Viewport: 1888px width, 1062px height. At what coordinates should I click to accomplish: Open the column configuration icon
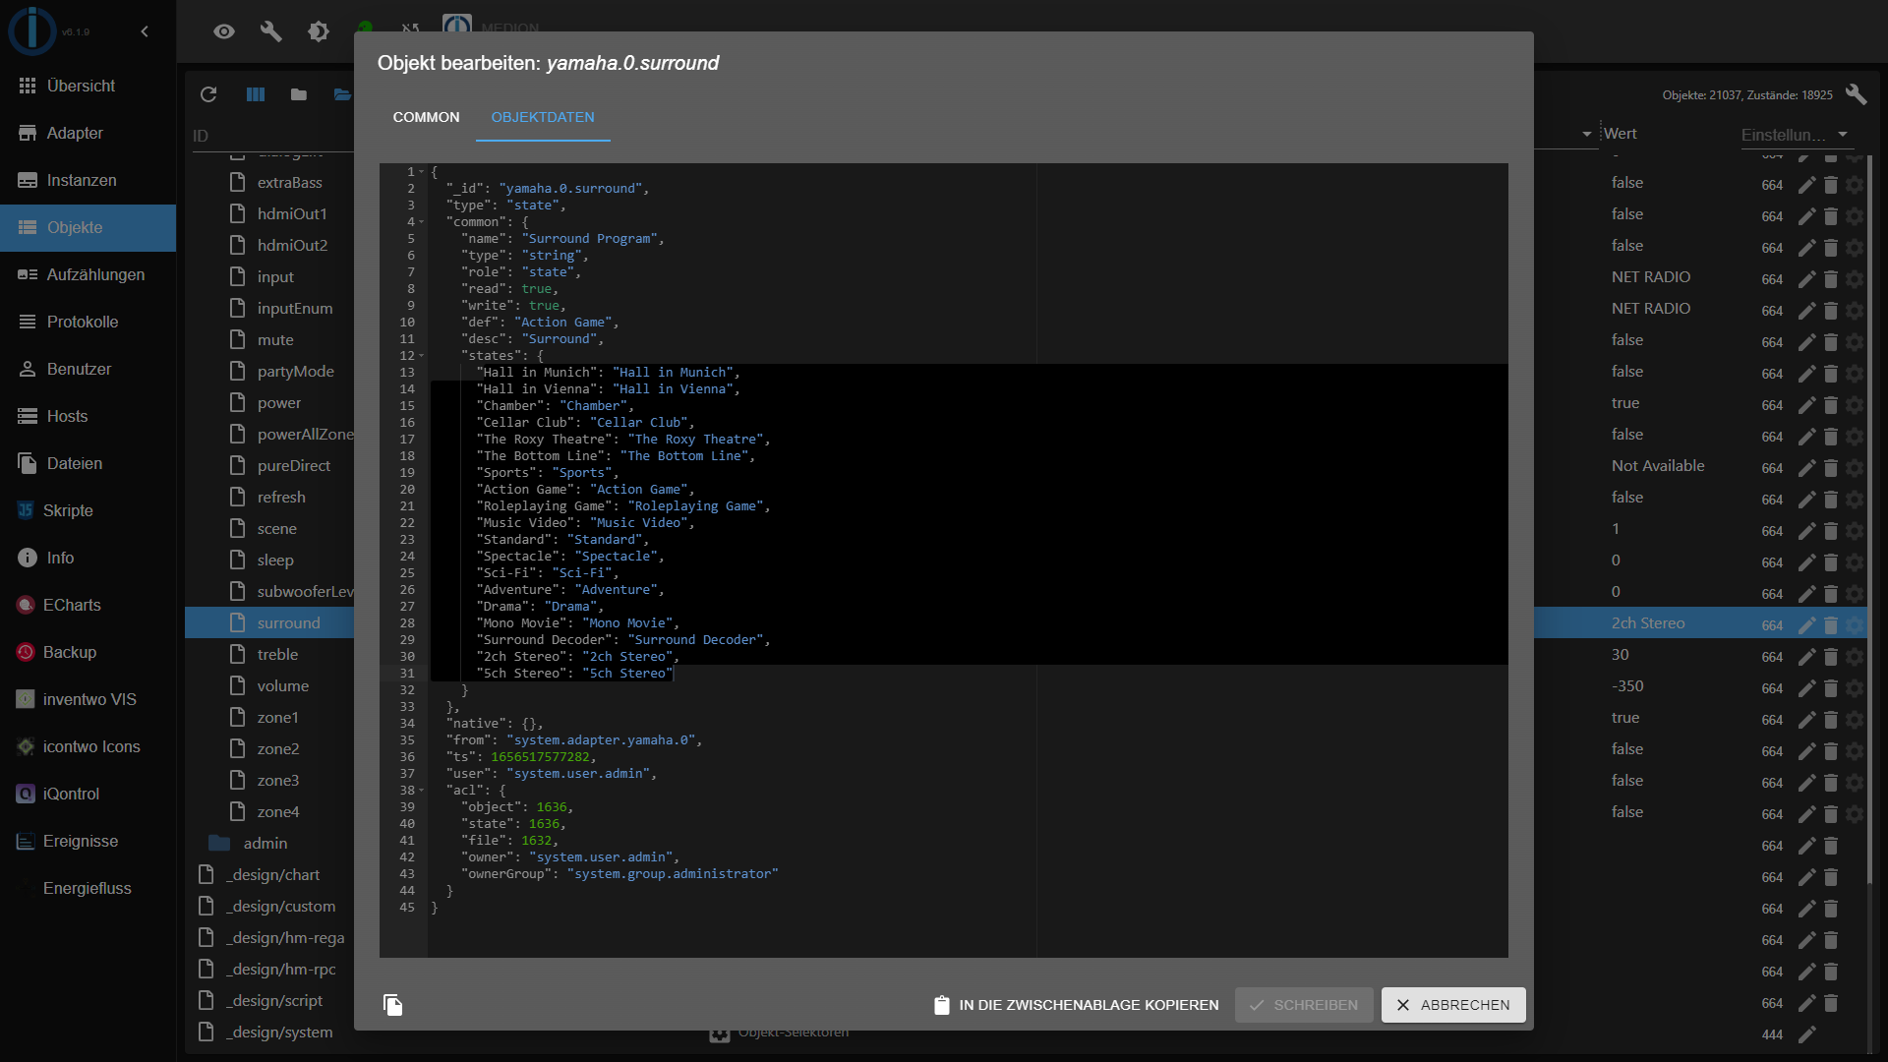click(256, 94)
